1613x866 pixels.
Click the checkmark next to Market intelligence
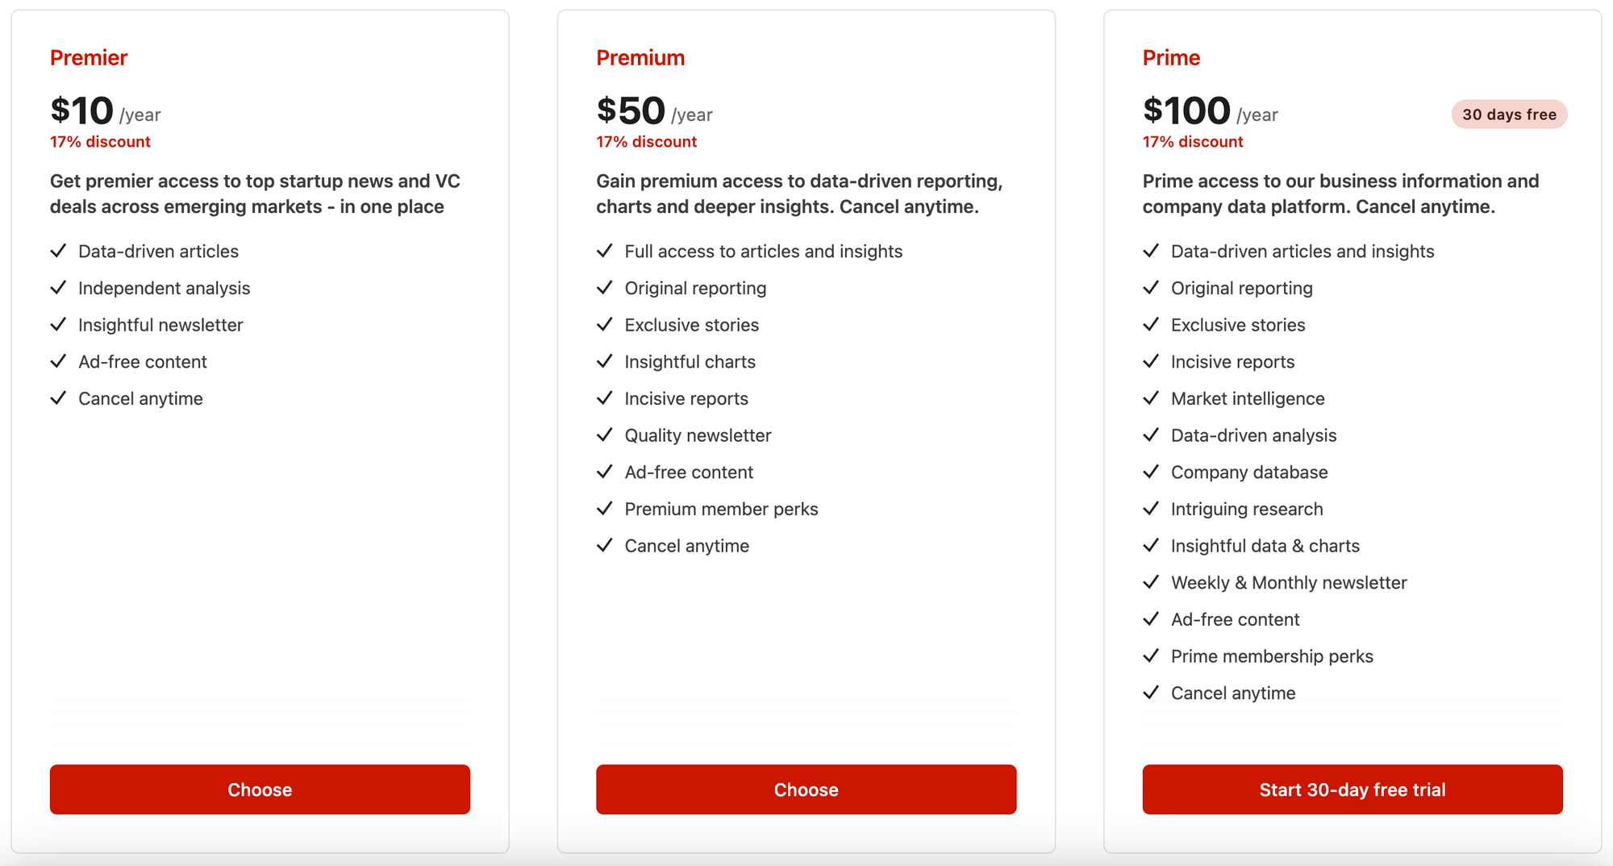pyautogui.click(x=1151, y=398)
